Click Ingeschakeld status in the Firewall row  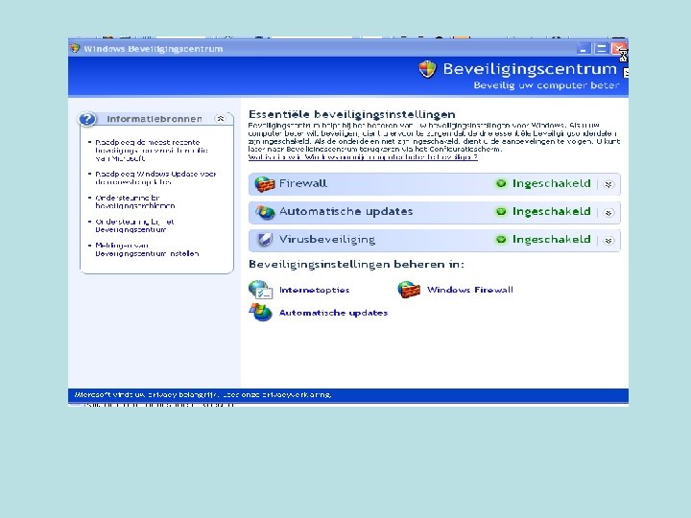(x=551, y=183)
